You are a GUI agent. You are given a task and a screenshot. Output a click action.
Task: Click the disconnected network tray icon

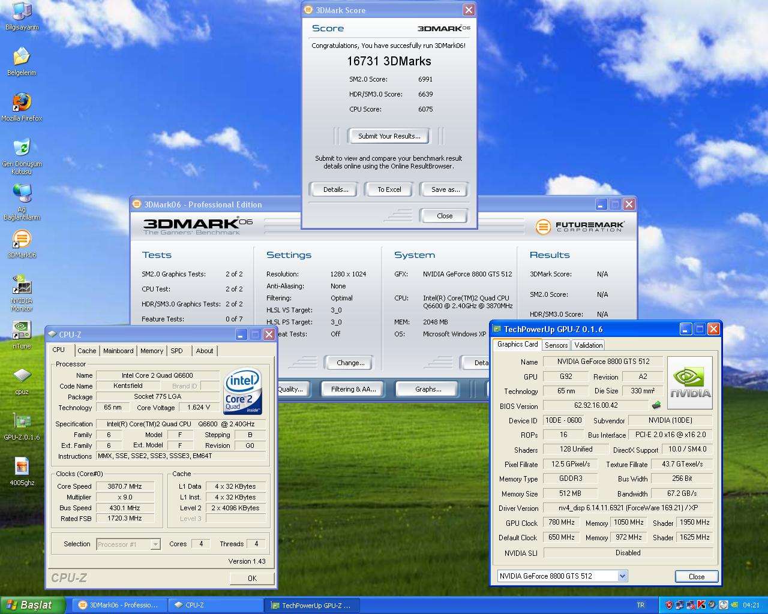(x=691, y=605)
